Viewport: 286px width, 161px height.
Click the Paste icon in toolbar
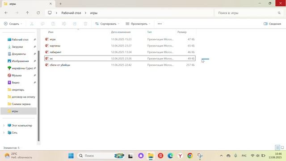coord(53,24)
